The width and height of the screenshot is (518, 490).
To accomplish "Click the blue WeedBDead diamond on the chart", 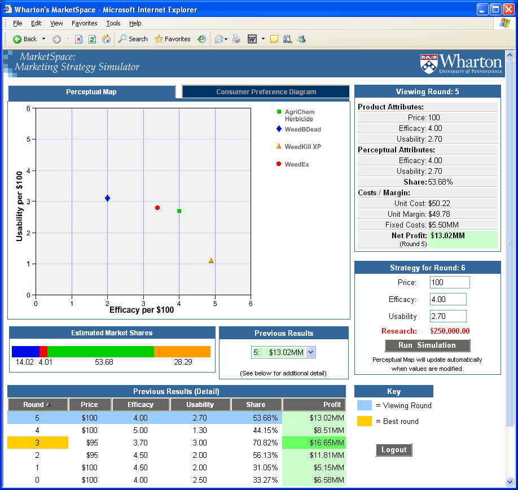I will [x=107, y=198].
